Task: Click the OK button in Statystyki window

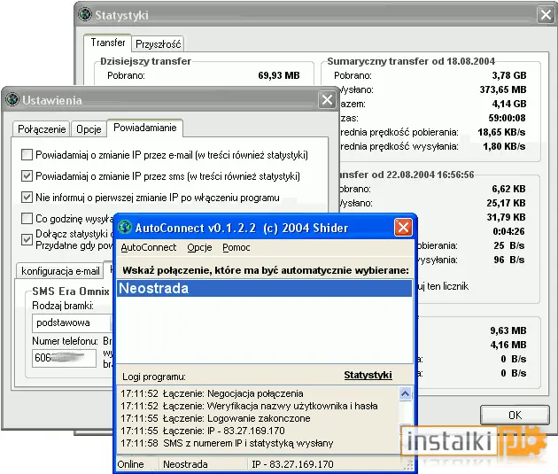Action: [x=515, y=415]
